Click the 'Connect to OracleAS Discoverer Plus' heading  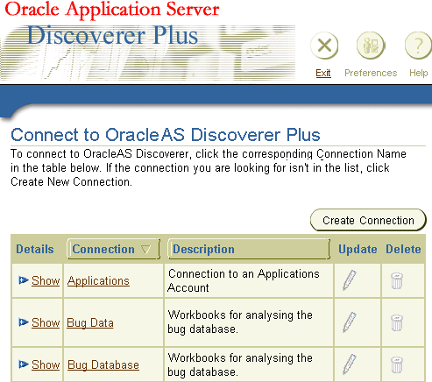click(x=166, y=135)
